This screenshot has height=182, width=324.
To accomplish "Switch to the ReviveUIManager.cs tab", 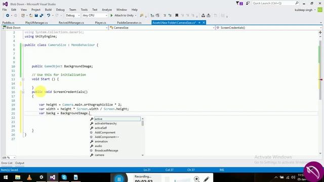I will [71, 23].
